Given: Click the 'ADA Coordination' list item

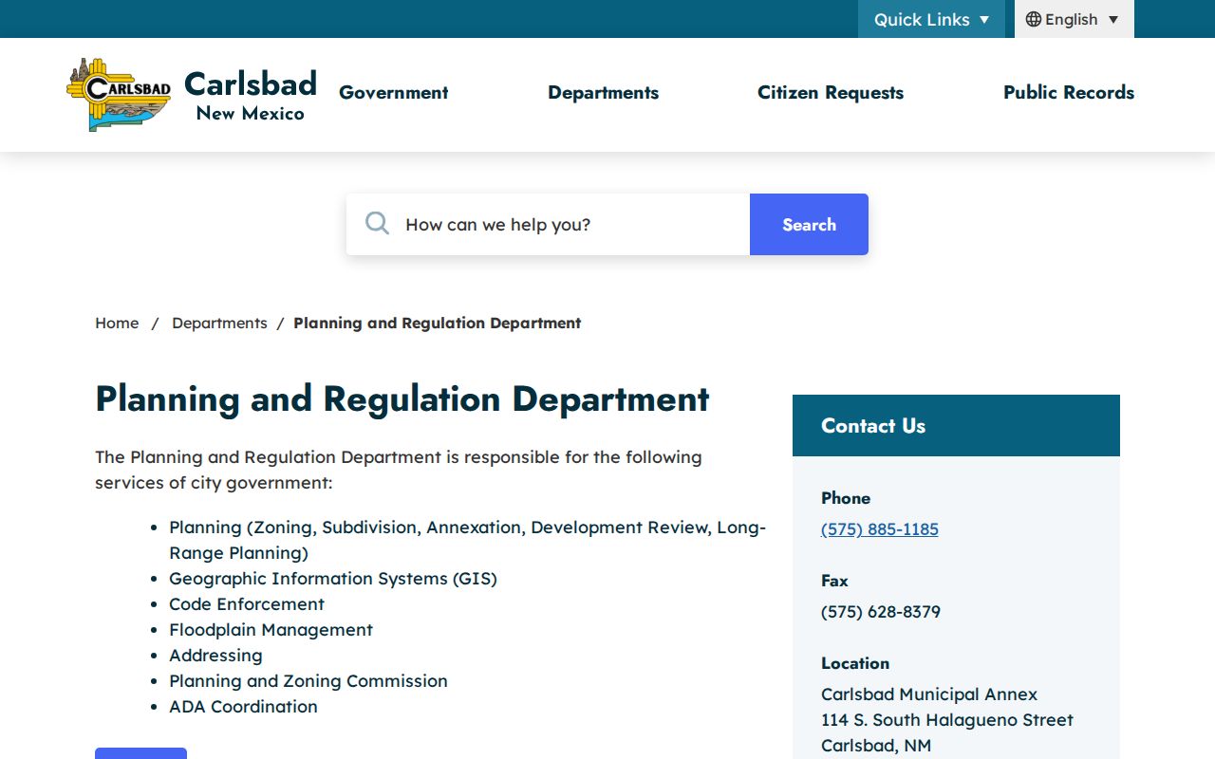Looking at the screenshot, I should pyautogui.click(x=243, y=707).
